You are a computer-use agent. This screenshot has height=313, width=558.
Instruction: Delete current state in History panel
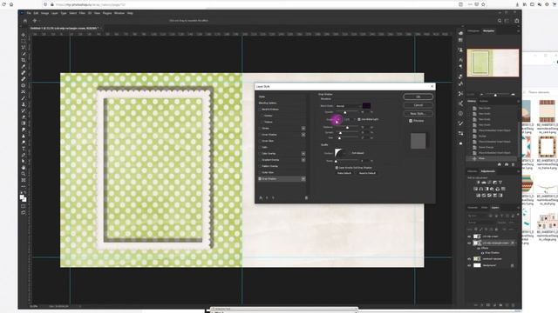pos(513,164)
